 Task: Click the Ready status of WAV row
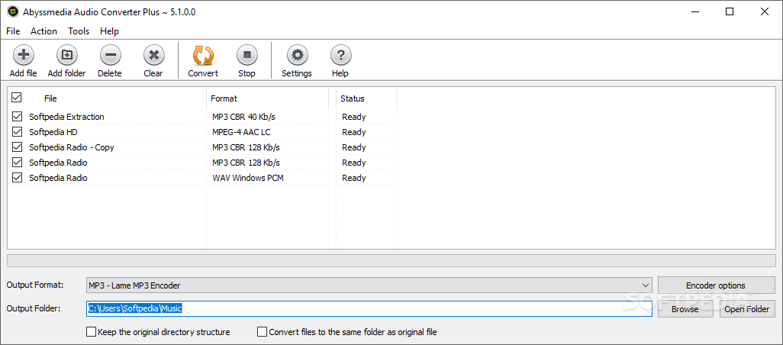pos(354,179)
